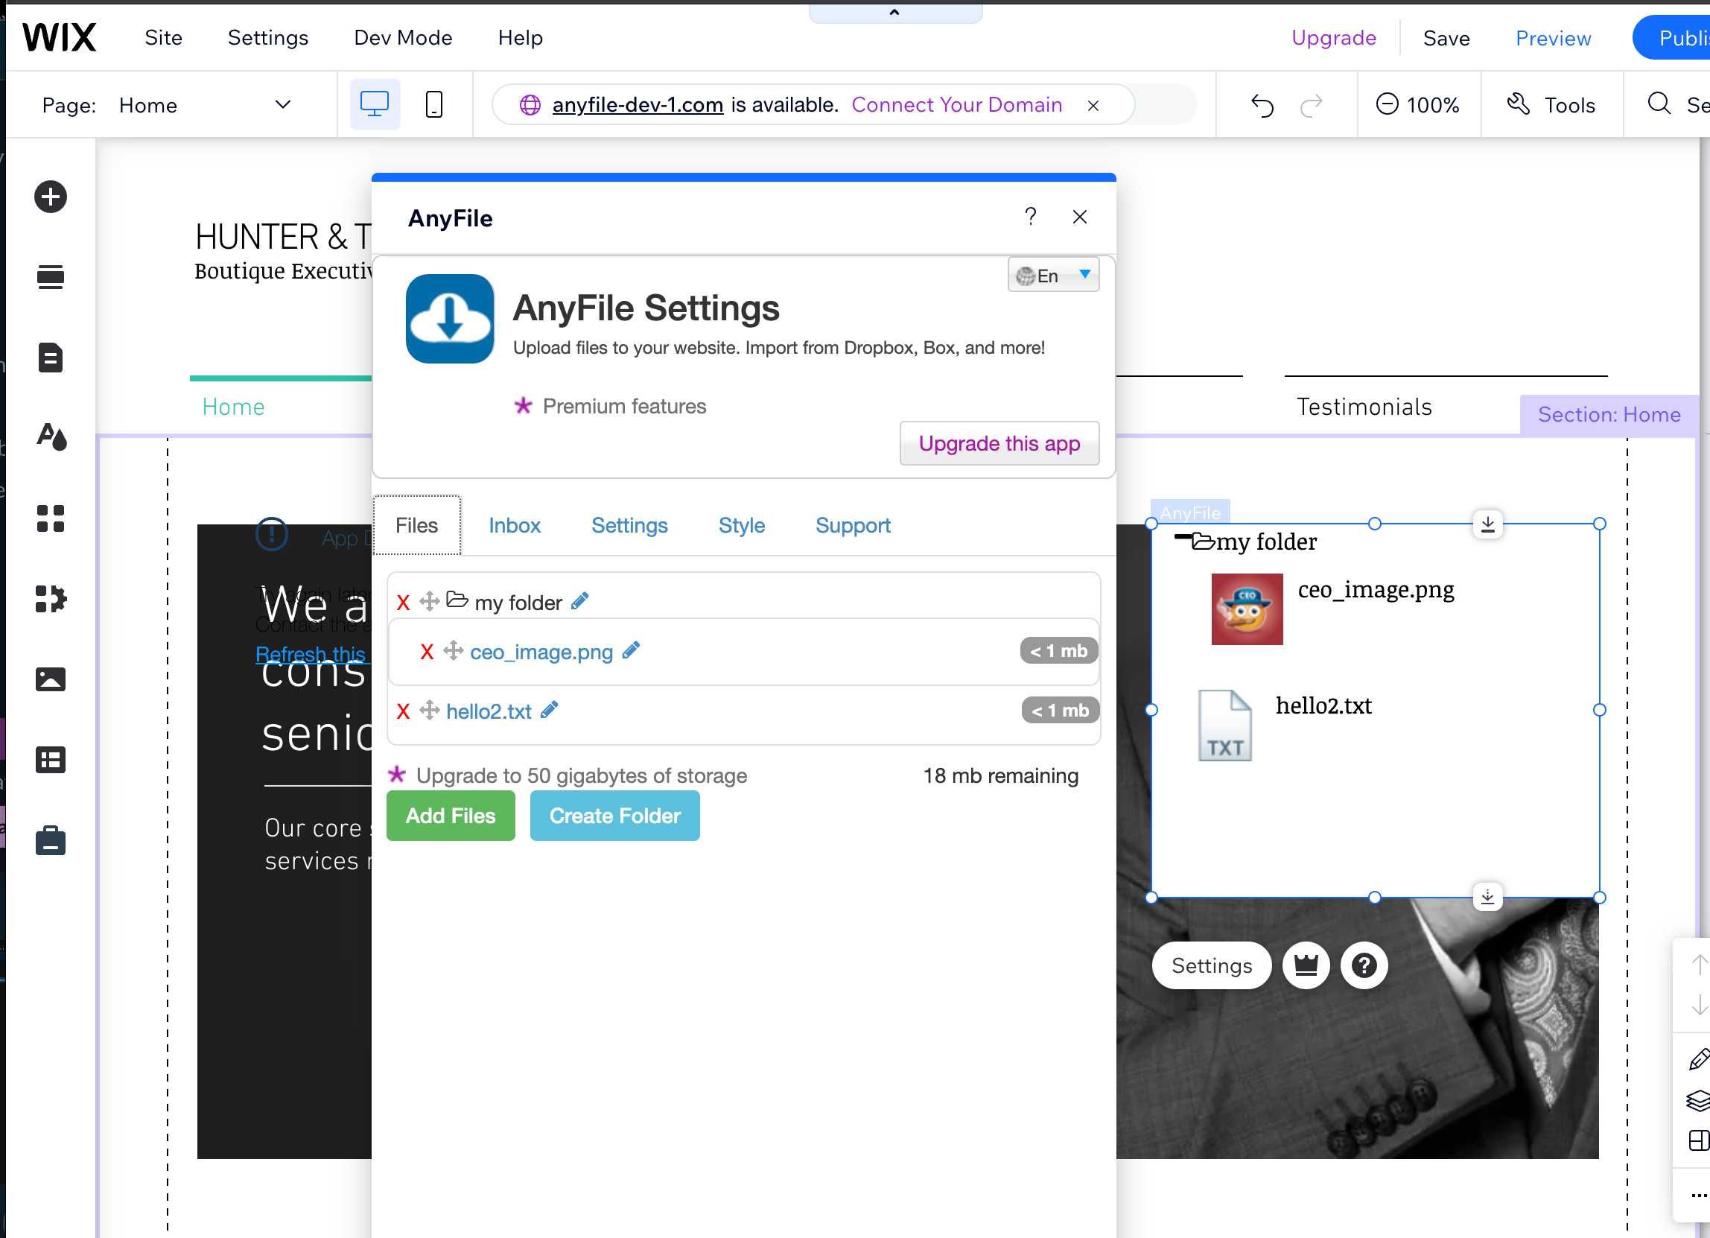The height and width of the screenshot is (1238, 1710).
Task: Collapse my folder in widget preview
Action: [1183, 537]
